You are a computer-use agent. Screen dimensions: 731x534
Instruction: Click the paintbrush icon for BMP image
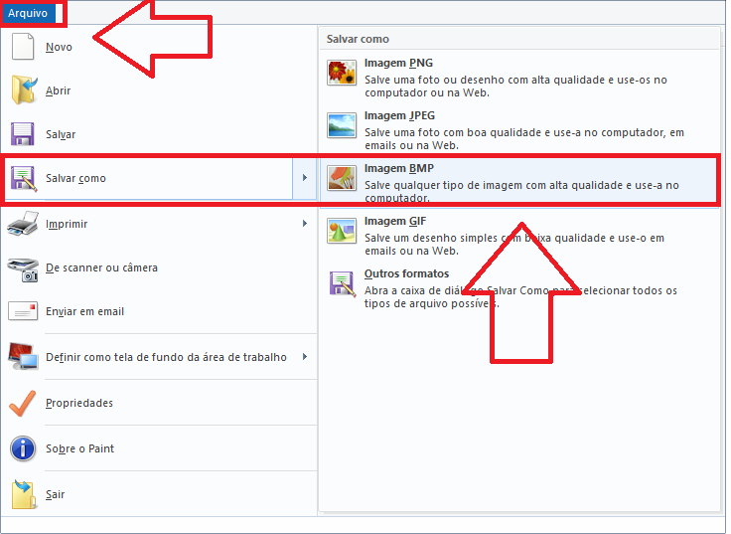coord(342,178)
